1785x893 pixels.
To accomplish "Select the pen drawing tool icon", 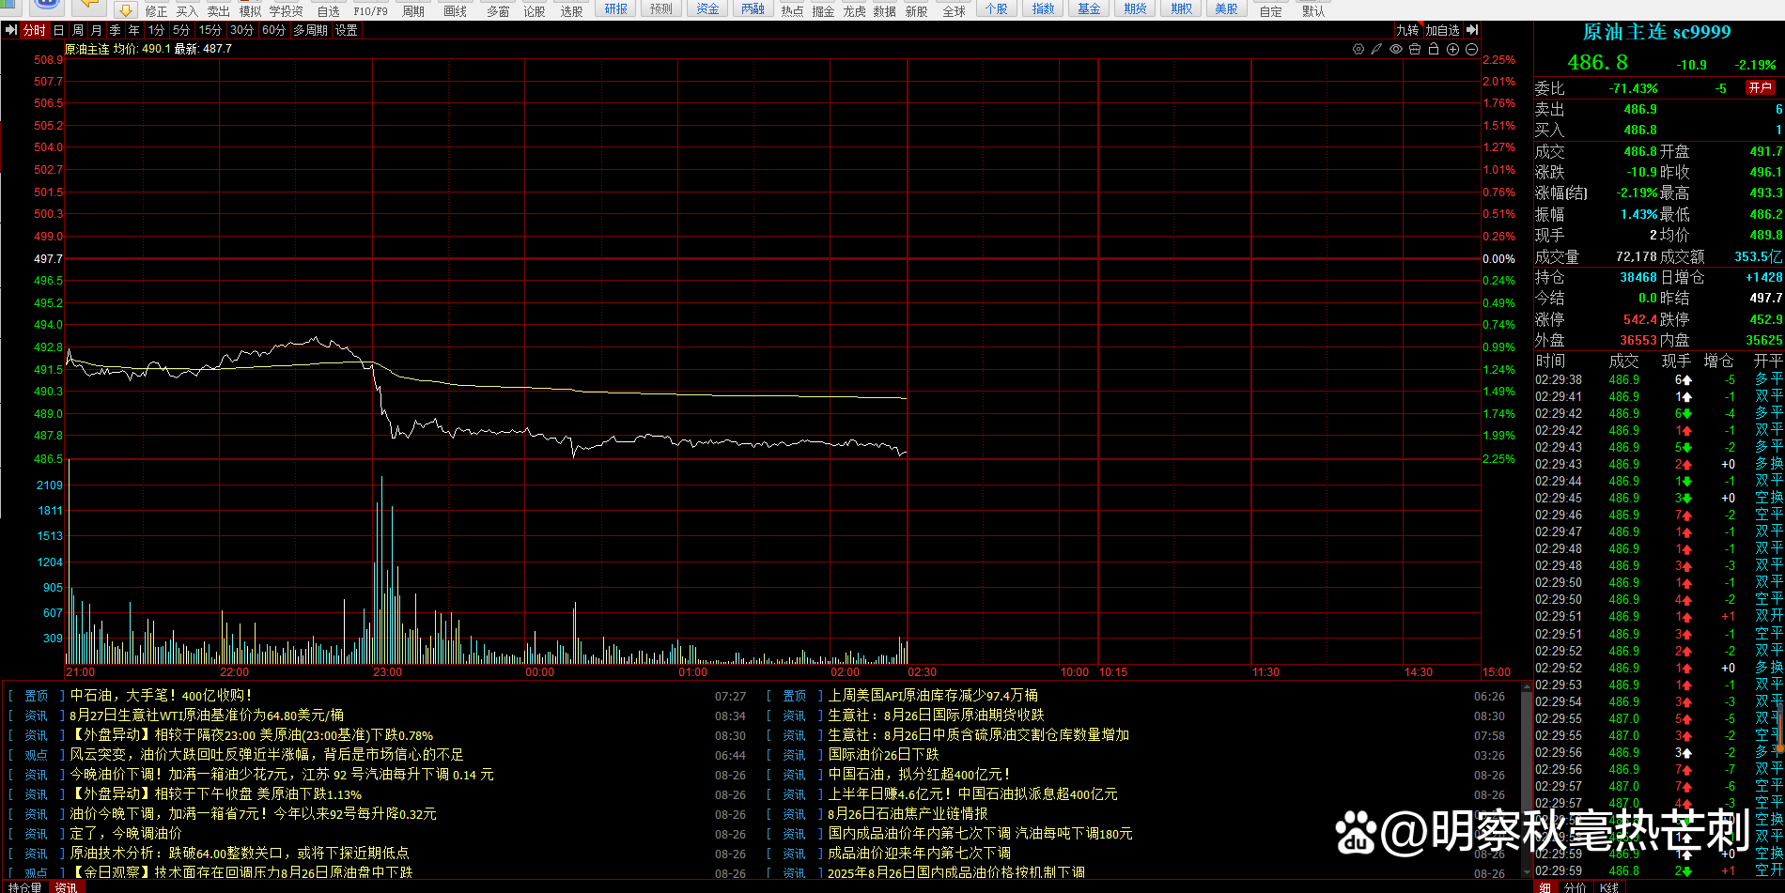I will point(1376,49).
